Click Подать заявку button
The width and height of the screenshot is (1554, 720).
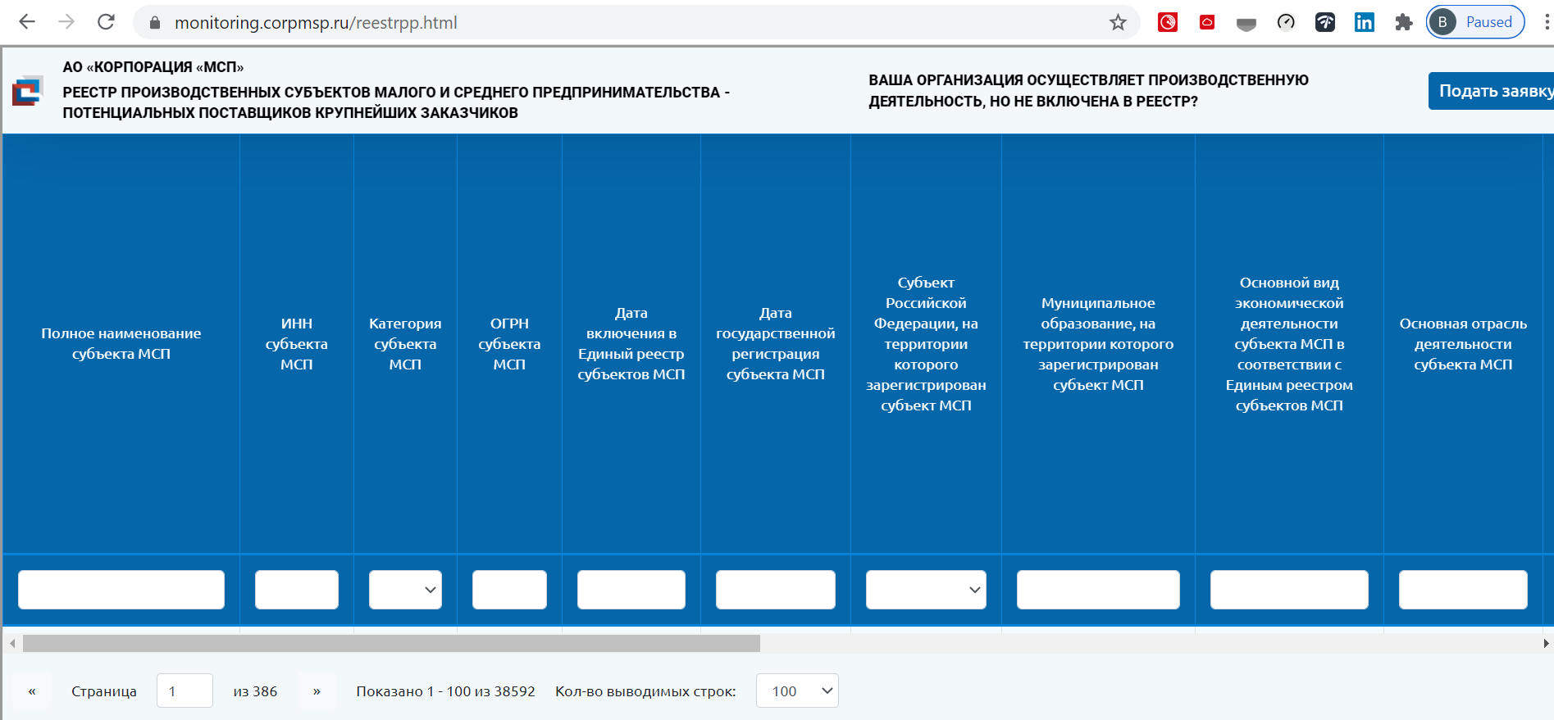tap(1491, 91)
